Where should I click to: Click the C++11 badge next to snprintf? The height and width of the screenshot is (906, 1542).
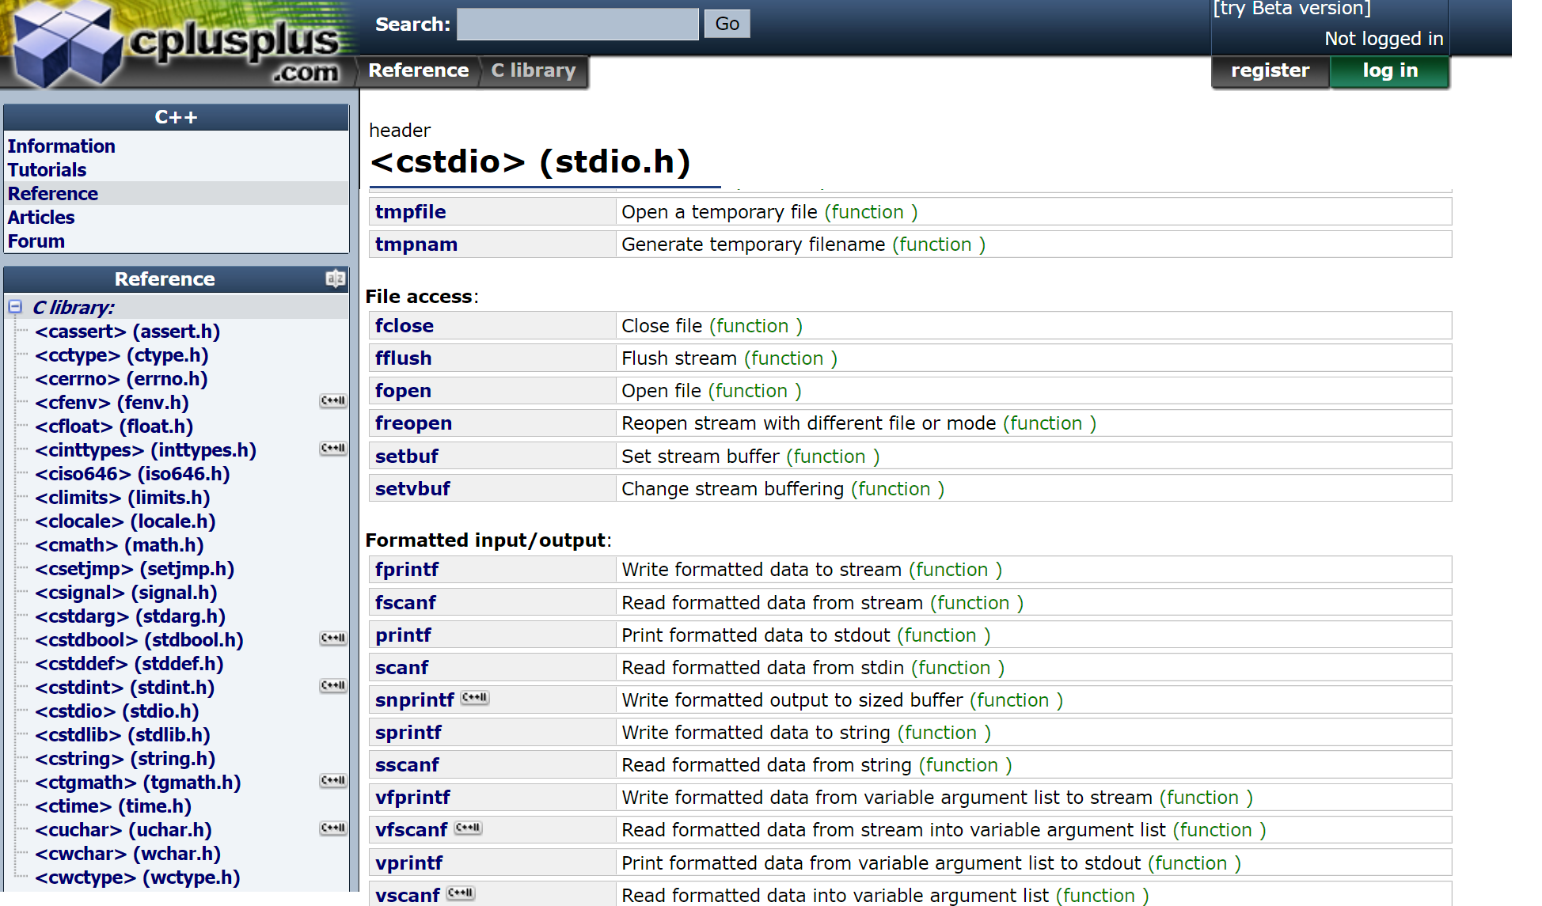[475, 698]
